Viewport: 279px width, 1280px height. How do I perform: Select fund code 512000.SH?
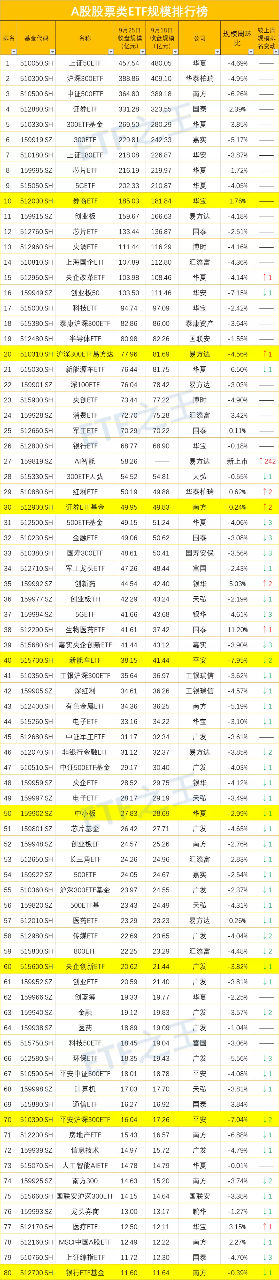tap(36, 201)
